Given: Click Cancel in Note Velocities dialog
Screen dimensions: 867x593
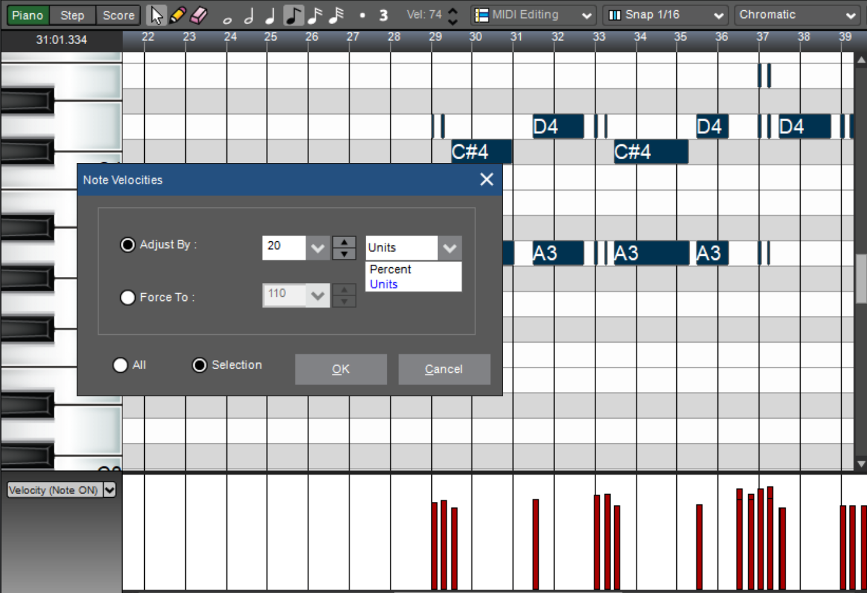Looking at the screenshot, I should [444, 369].
